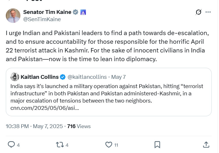Open the cnn.com article link
Viewport: 219px width, 153px height.
(44, 108)
